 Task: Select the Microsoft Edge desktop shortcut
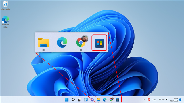tap(5, 22)
